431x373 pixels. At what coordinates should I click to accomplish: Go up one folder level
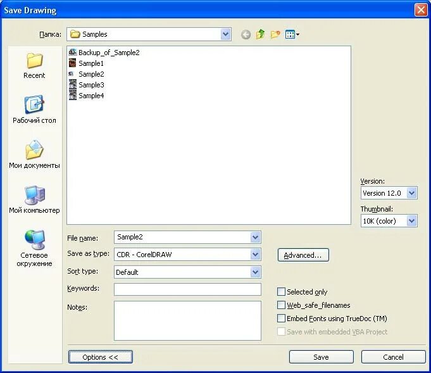(260, 34)
